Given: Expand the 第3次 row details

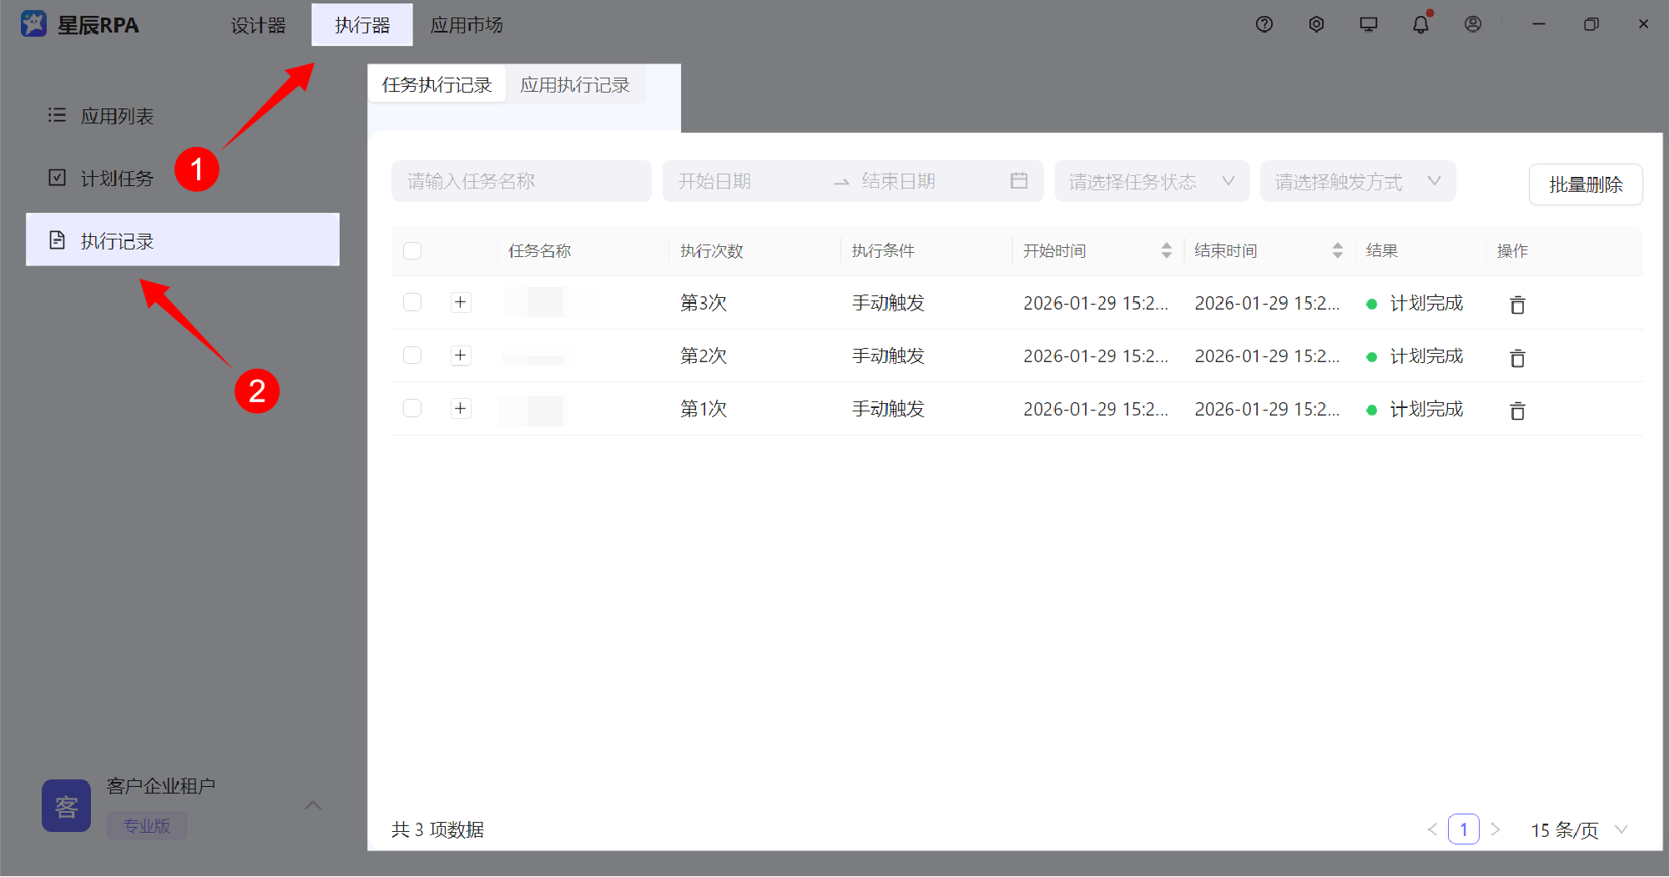Looking at the screenshot, I should [461, 303].
